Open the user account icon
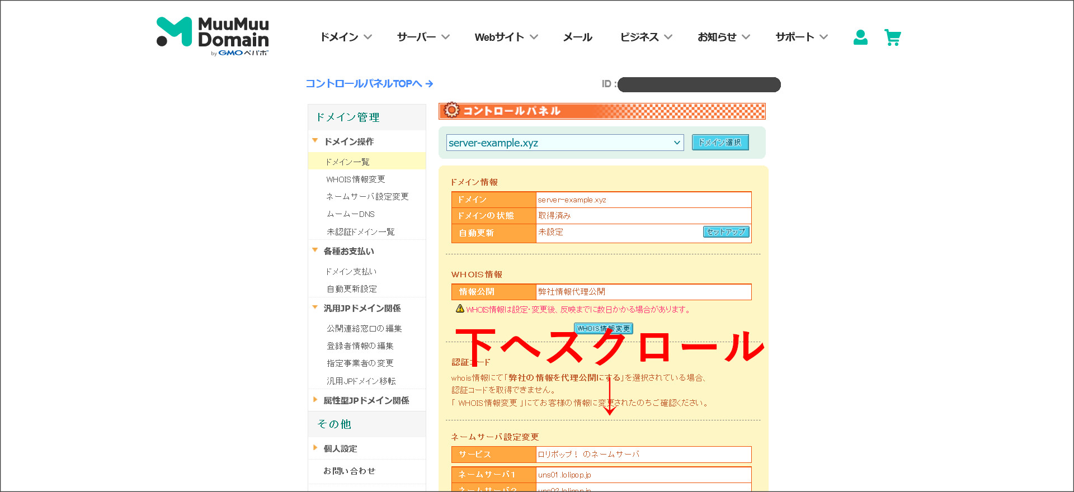The image size is (1074, 492). click(860, 37)
